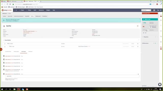The width and height of the screenshot is (163, 91).
Task: Switch to the Paramètres project tab
Action: [45, 16]
